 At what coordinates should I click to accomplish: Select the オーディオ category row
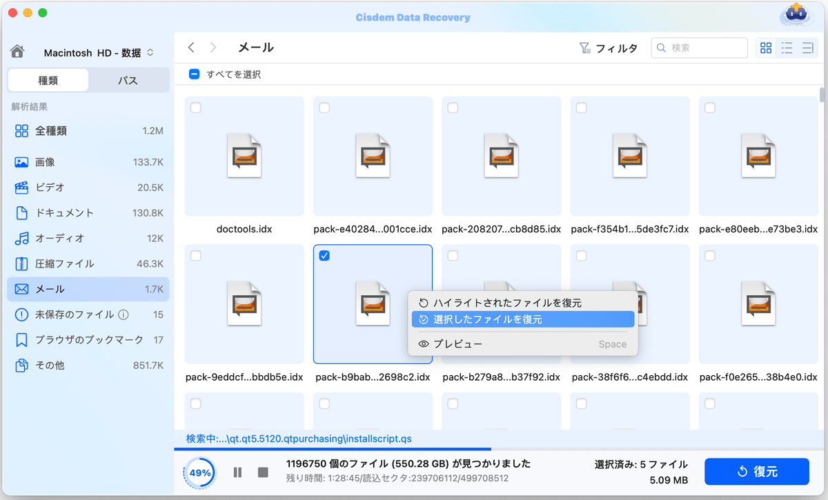88,239
